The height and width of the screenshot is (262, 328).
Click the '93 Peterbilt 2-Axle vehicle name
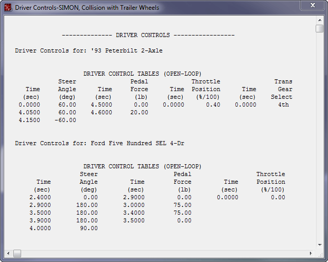[126, 51]
